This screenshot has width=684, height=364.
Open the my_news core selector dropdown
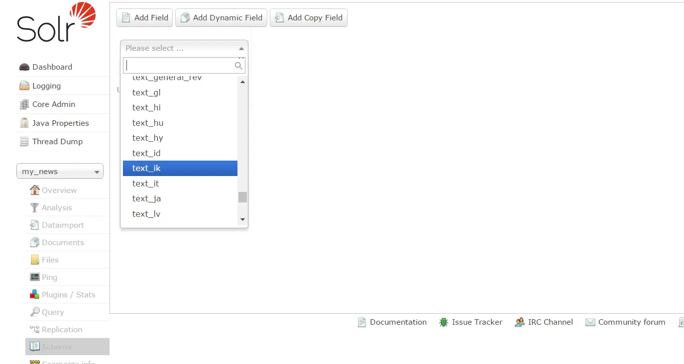[x=60, y=171]
